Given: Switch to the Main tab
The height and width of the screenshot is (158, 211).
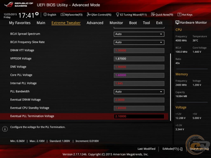Looking at the screenshot, I should coord(41,23).
